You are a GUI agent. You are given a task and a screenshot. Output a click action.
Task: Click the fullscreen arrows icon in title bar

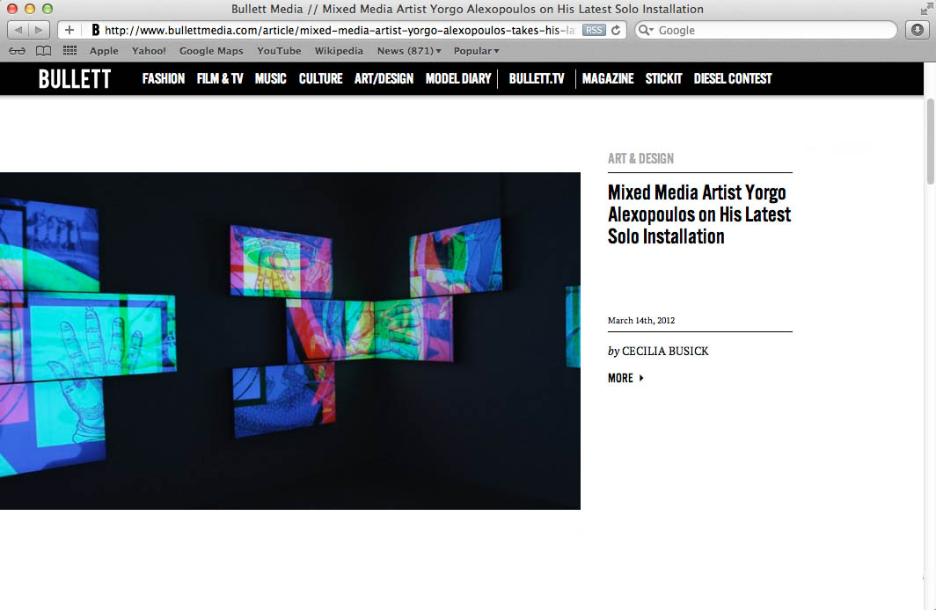[925, 9]
